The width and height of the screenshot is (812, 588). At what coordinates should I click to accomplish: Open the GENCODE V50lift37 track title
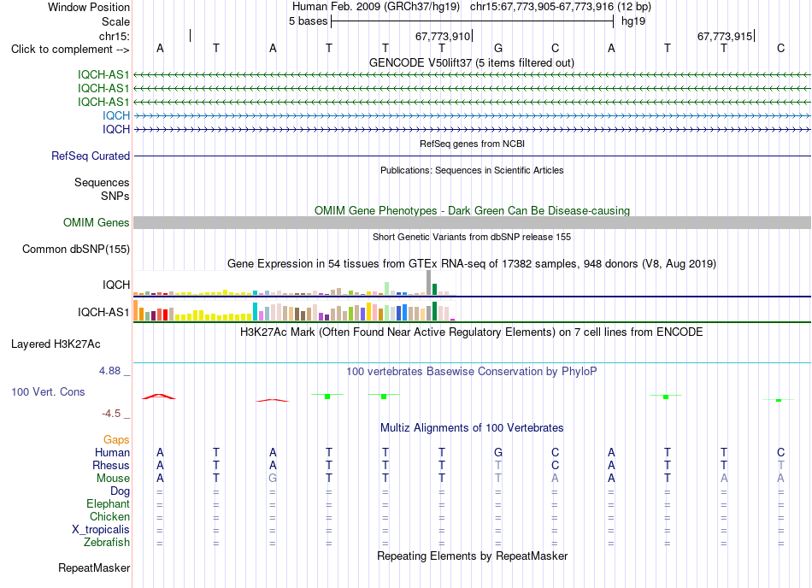pos(471,62)
